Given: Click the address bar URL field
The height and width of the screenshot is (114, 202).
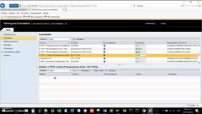Looking at the screenshot, I should coord(76,6).
